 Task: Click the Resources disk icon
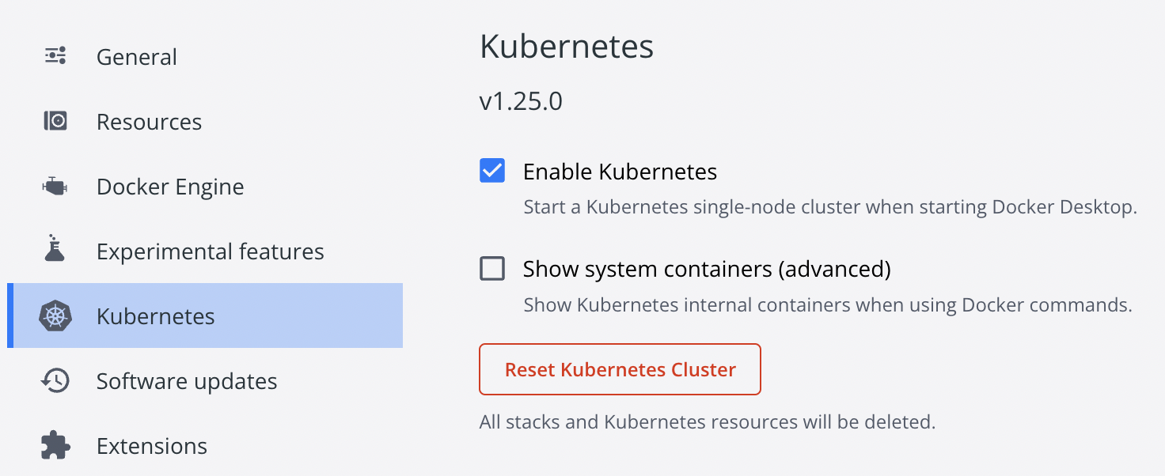coord(55,121)
